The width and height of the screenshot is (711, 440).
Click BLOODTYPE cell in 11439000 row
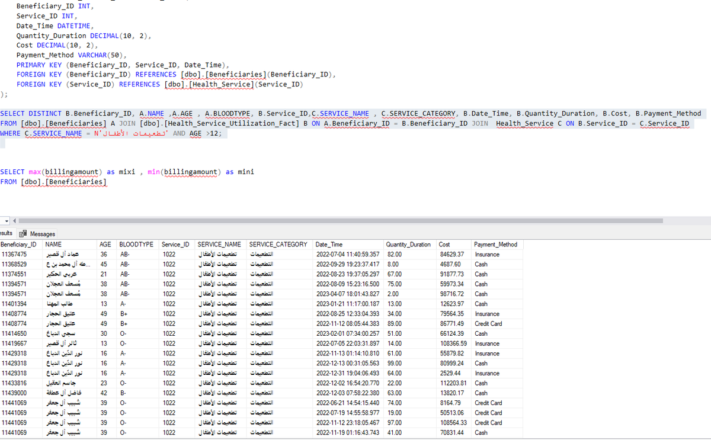tap(139, 393)
